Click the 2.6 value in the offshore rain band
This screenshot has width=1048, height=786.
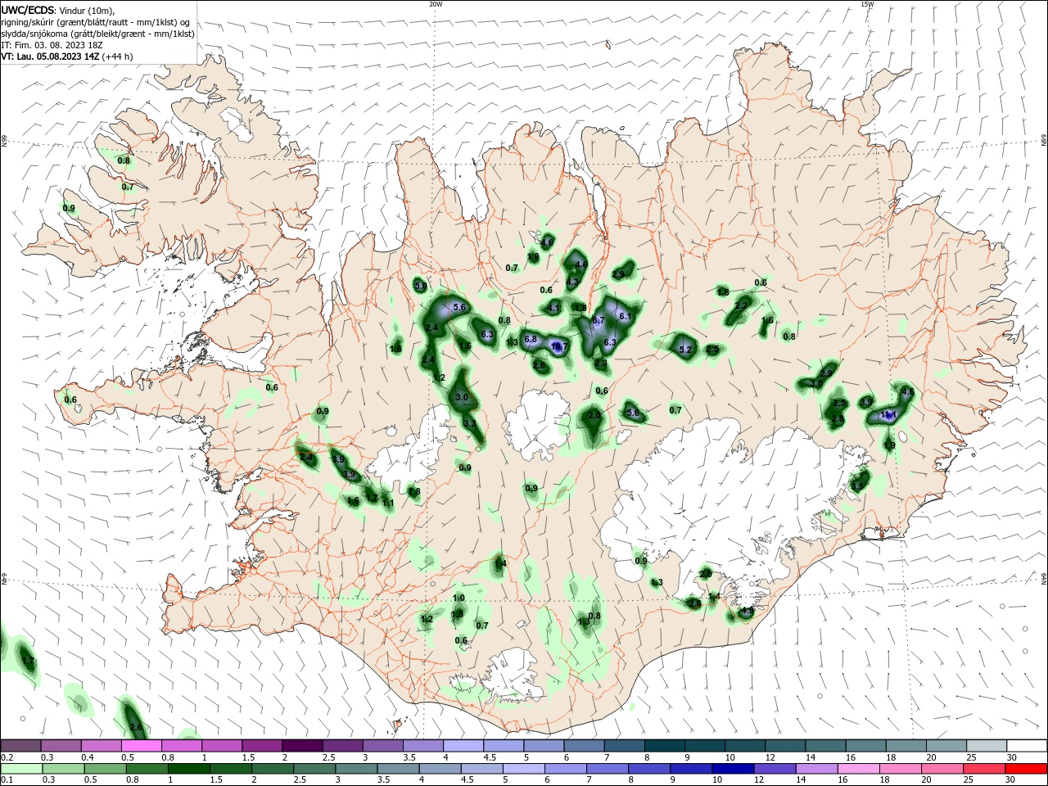pos(136,727)
